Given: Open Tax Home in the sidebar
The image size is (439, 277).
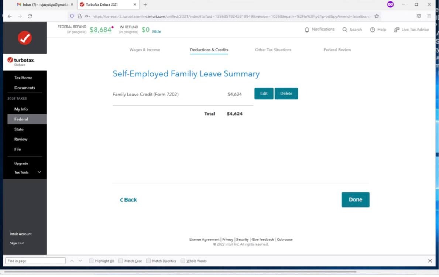Looking at the screenshot, I should (23, 78).
